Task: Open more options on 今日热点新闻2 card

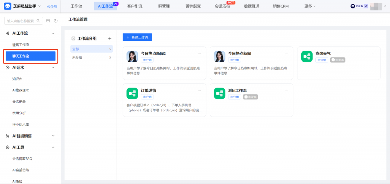Action: 200,54
